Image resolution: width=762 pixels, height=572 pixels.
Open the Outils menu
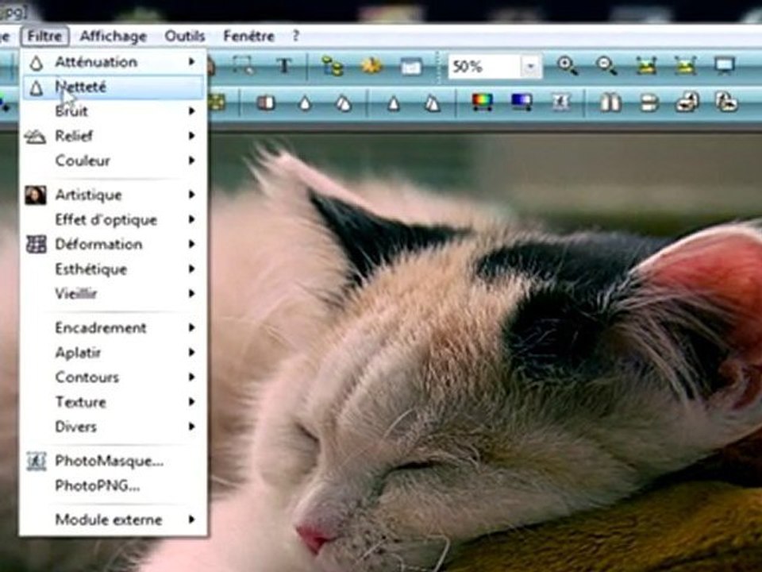coord(185,36)
